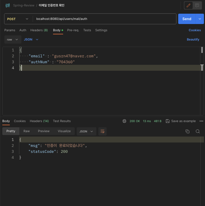Beautify the JSON request body

(193, 39)
